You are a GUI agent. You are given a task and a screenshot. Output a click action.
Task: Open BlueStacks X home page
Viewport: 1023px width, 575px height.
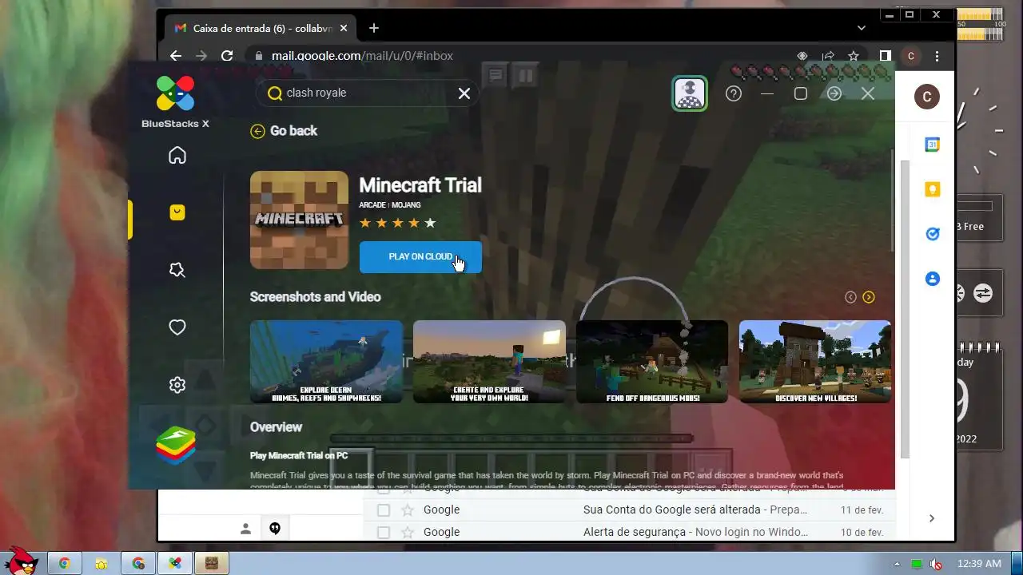(177, 156)
